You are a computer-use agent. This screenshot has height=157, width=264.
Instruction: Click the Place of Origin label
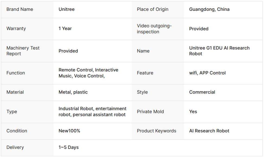pyautogui.click(x=153, y=9)
